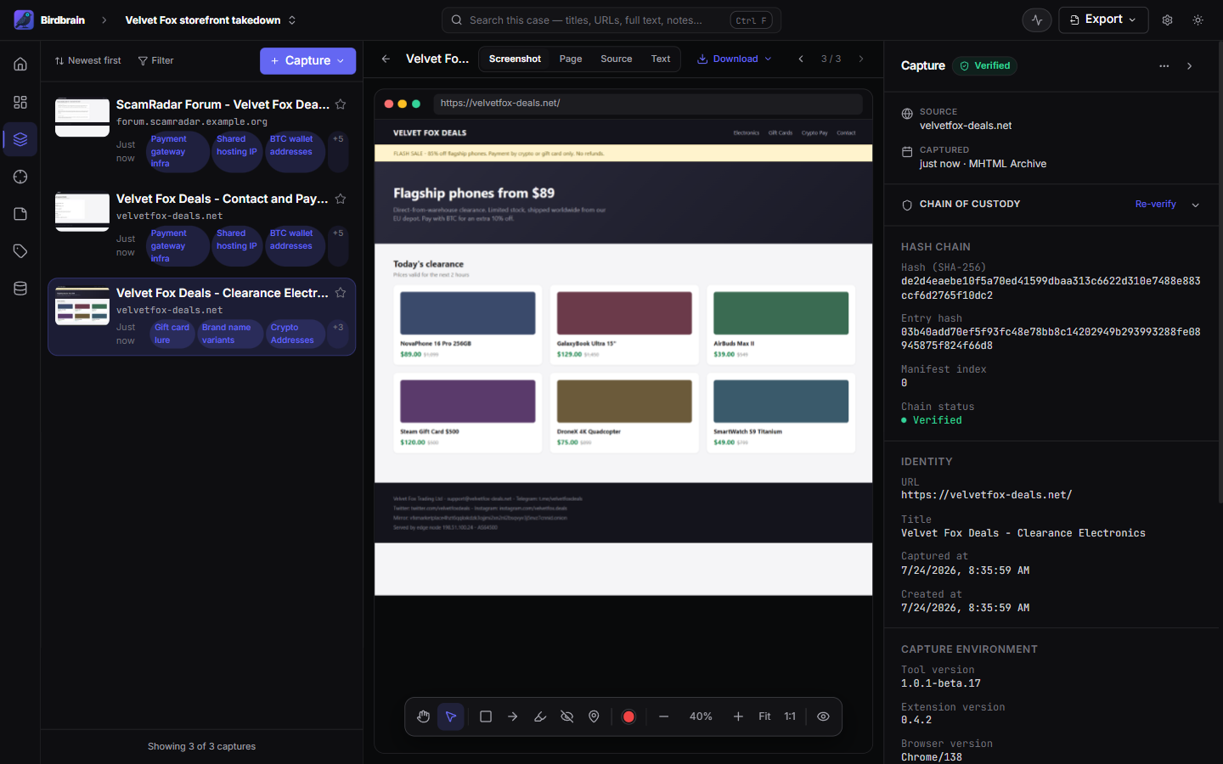Viewport: 1223px width, 764px height.
Task: Select the rectangle annotation tool
Action: coord(486,716)
